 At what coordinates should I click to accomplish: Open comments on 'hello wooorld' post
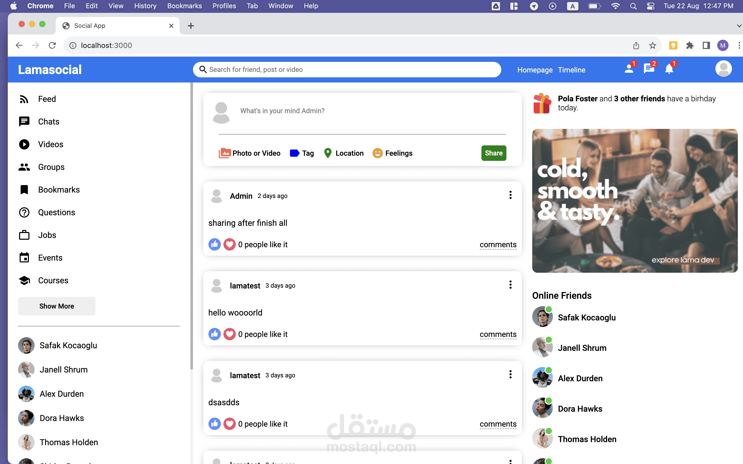[498, 334]
